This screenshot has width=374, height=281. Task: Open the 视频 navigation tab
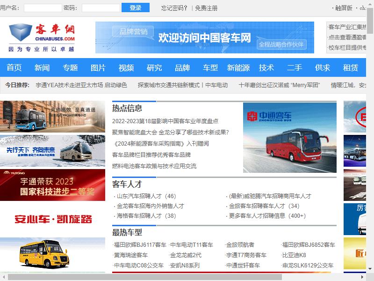[126, 67]
